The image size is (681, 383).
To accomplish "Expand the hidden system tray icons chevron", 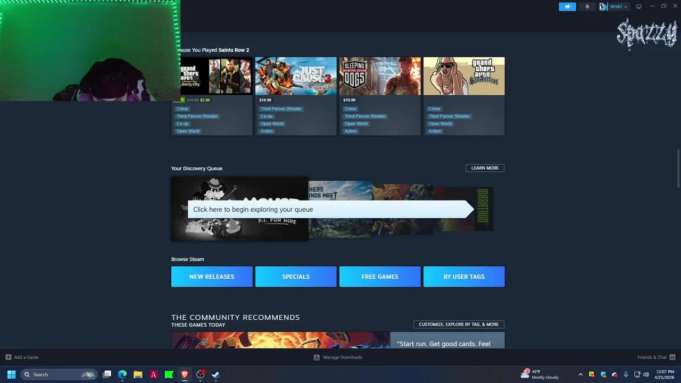I will [x=580, y=374].
